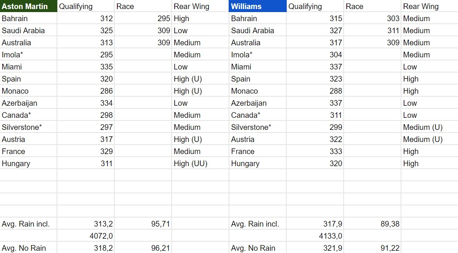Select Aston Martin Avg. No Rain label
This screenshot has height=253, width=458.
click(x=28, y=248)
